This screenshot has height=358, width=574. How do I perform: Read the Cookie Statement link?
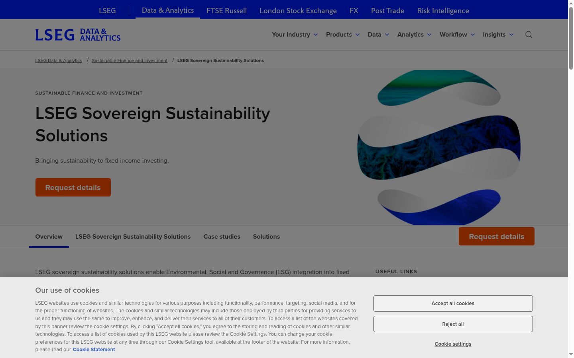94,350
